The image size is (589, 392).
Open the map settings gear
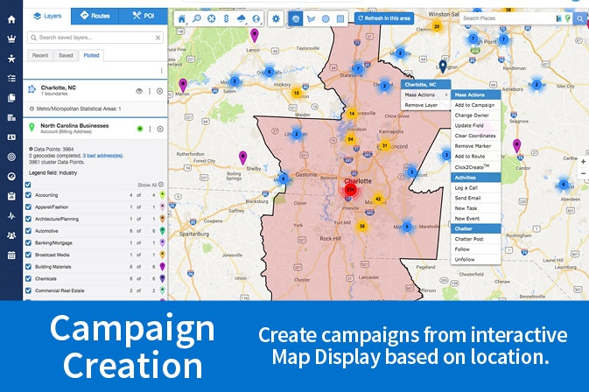[276, 18]
